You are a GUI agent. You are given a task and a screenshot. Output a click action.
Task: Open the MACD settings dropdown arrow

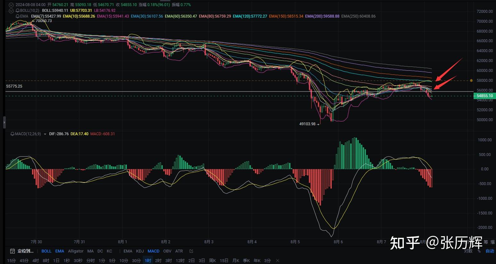point(45,134)
